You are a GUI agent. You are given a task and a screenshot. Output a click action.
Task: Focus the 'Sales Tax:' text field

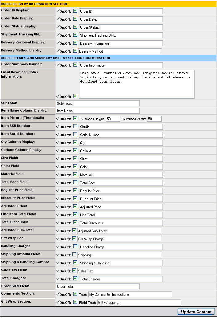point(119,271)
